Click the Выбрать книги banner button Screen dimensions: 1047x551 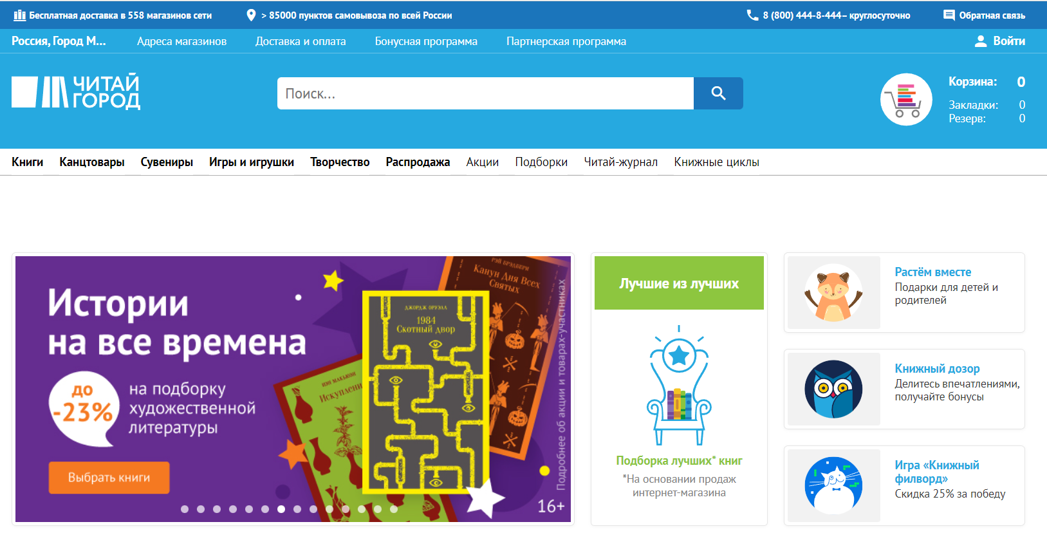109,478
